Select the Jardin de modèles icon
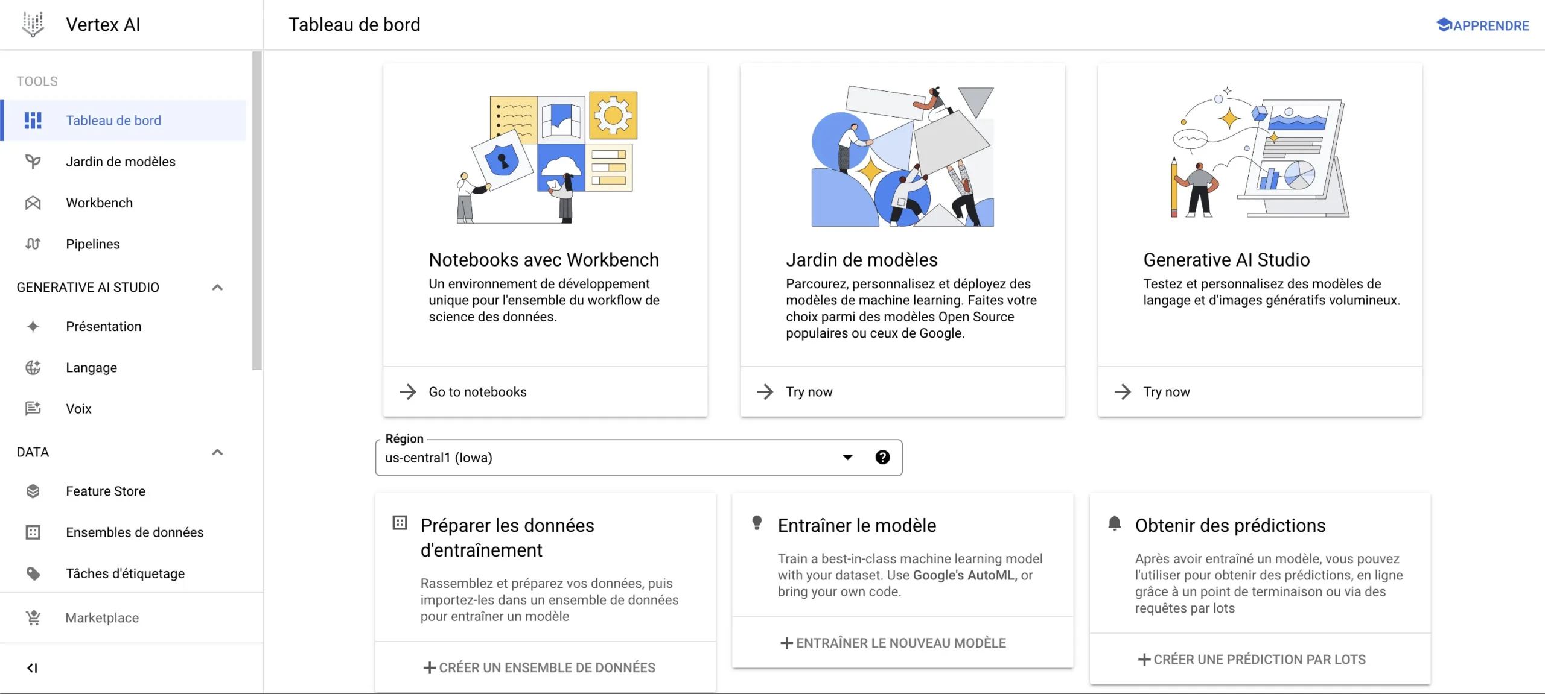The image size is (1545, 694). click(x=33, y=162)
